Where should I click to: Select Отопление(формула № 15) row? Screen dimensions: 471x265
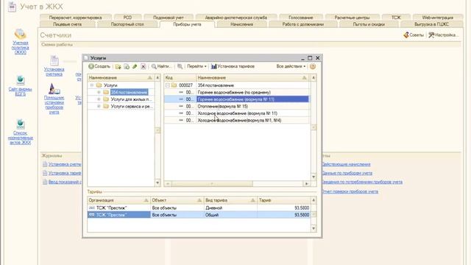coord(237,106)
